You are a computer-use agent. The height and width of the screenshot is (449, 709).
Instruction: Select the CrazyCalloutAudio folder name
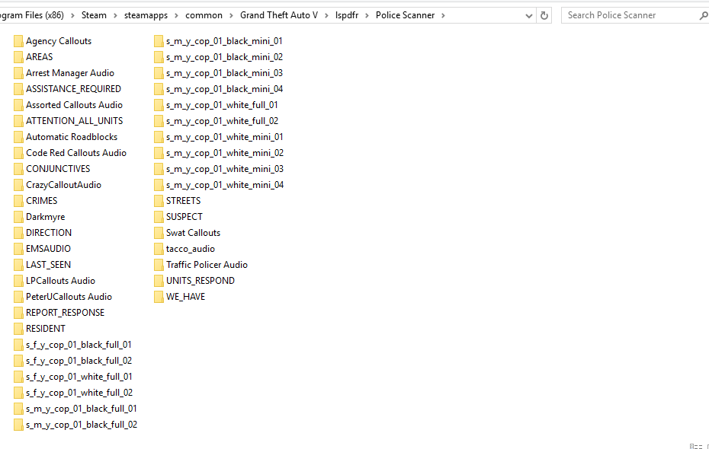[64, 185]
